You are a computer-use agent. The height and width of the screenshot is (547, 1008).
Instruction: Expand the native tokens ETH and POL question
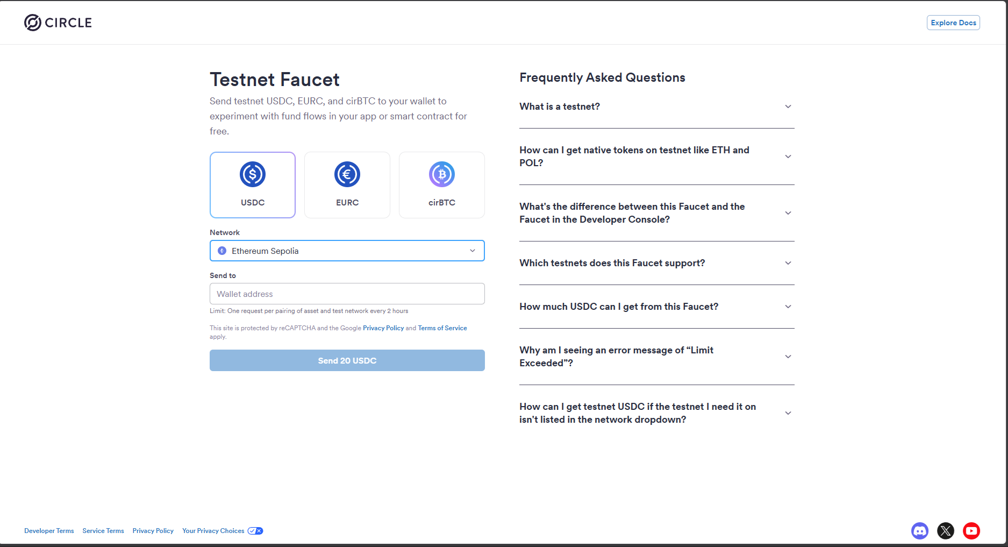[x=657, y=157]
